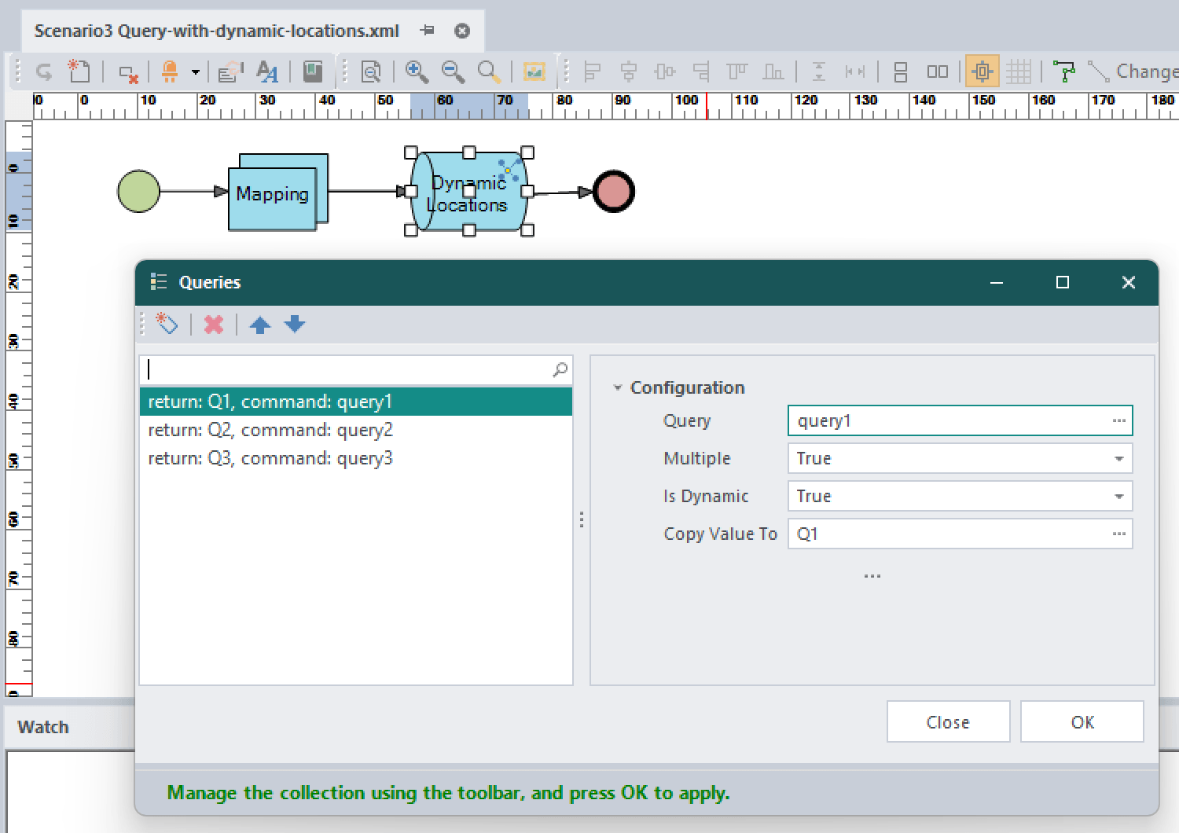
Task: Toggle the highlighted snap-to-center icon
Action: coord(982,72)
